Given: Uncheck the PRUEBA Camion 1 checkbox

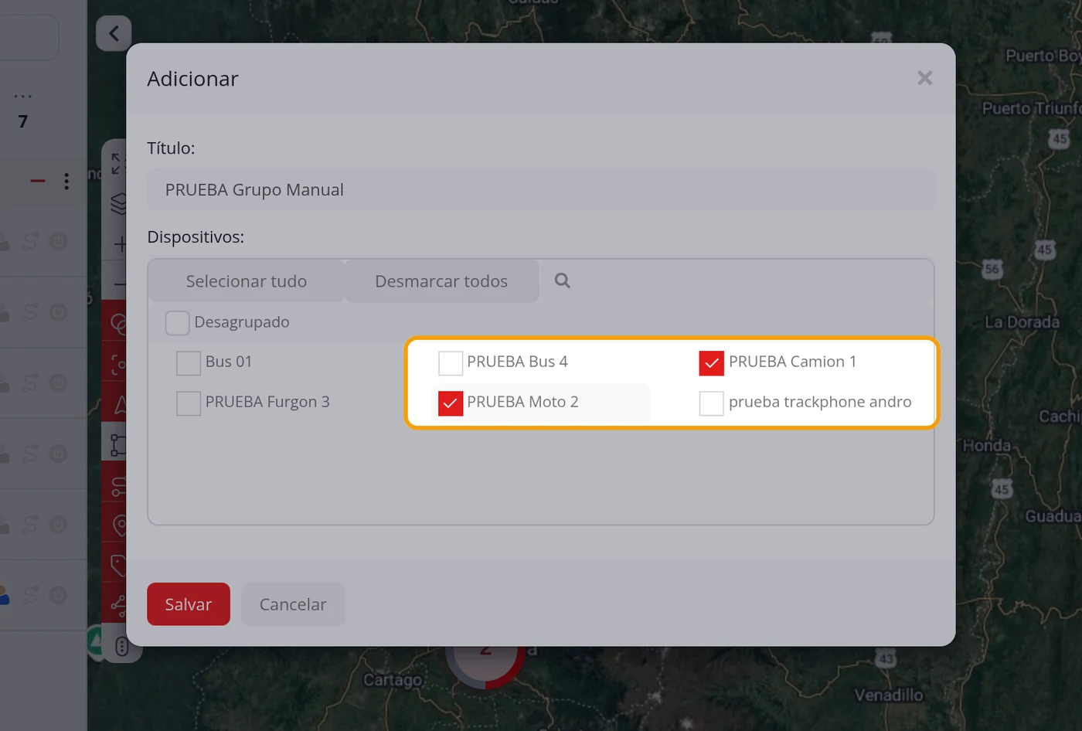Looking at the screenshot, I should [x=711, y=362].
